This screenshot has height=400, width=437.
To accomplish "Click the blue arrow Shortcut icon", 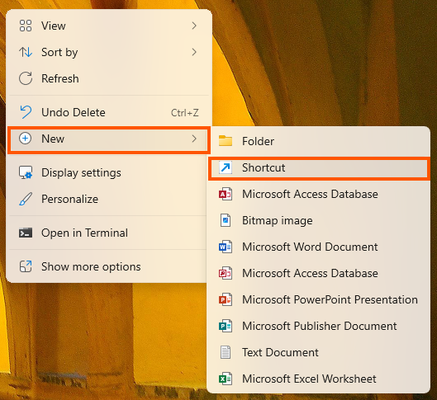I will 226,167.
